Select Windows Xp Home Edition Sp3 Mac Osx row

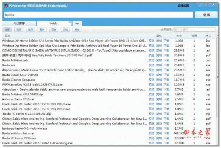(x=74, y=46)
